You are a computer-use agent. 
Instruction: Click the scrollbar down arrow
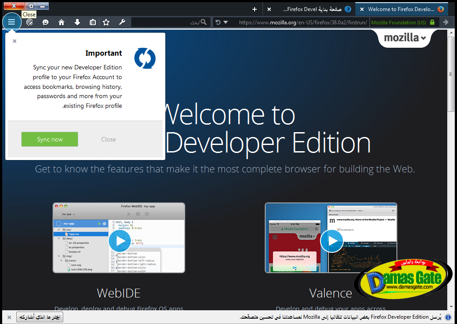451,306
